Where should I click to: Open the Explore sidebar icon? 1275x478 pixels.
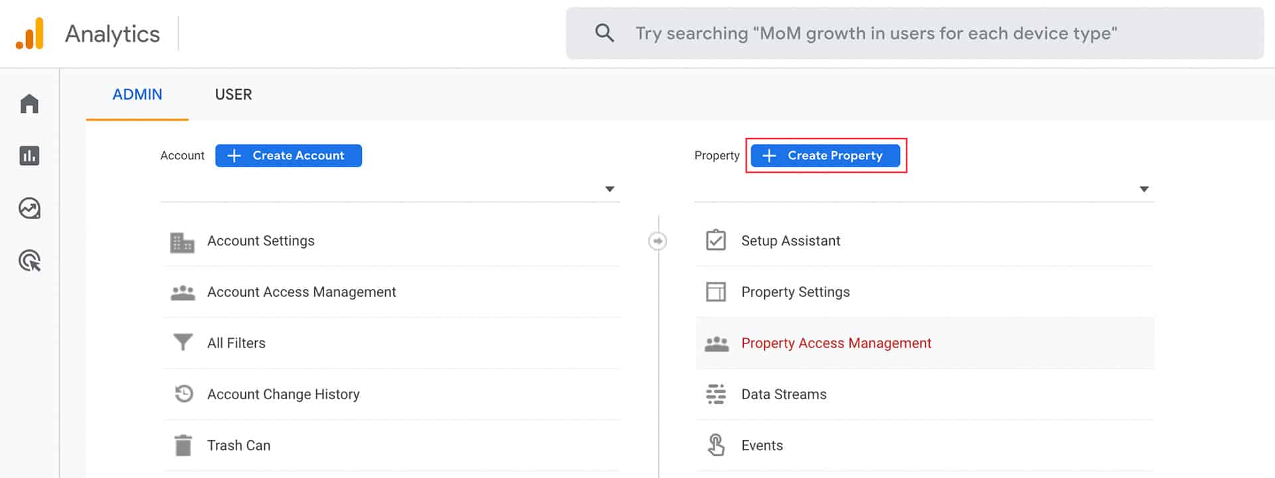(29, 208)
